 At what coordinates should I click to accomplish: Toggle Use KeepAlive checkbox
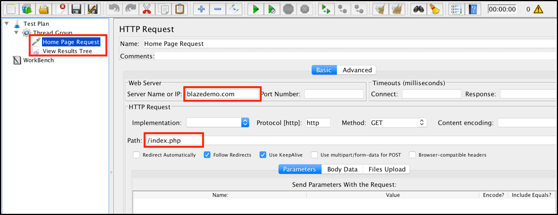263,155
